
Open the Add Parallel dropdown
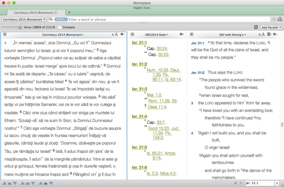pos(271,27)
